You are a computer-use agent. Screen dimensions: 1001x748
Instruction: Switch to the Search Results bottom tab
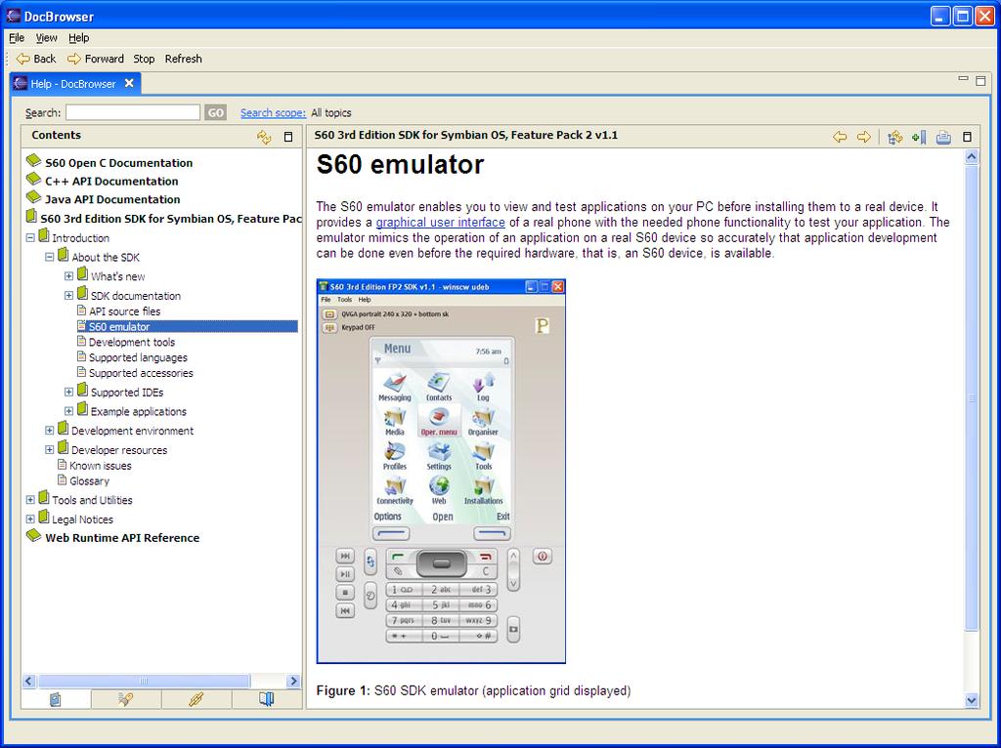tap(126, 699)
